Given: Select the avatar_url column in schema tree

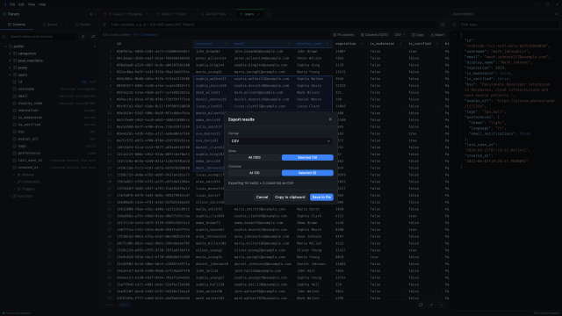Looking at the screenshot, I should 28,139.
